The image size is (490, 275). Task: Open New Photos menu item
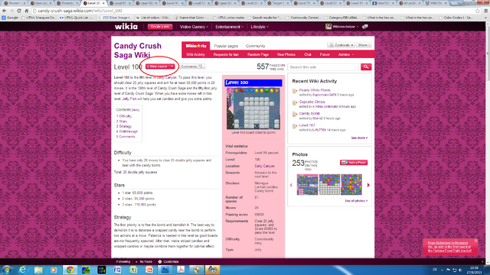tap(286, 54)
